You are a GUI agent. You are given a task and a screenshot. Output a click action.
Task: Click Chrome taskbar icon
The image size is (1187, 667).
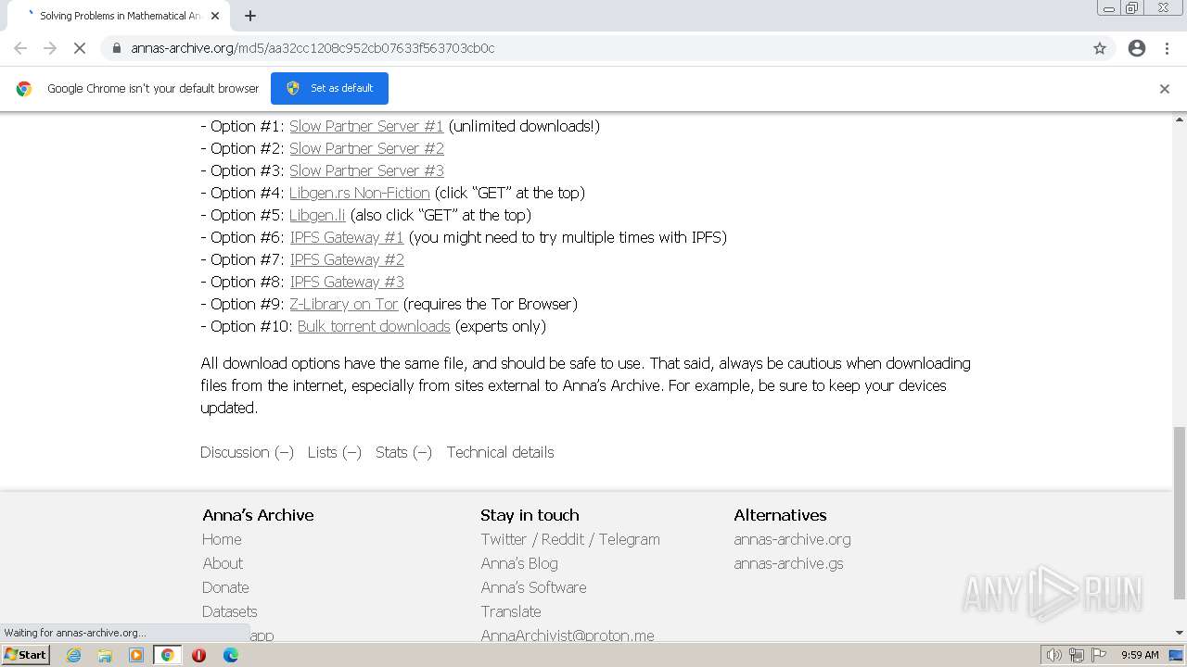click(167, 655)
